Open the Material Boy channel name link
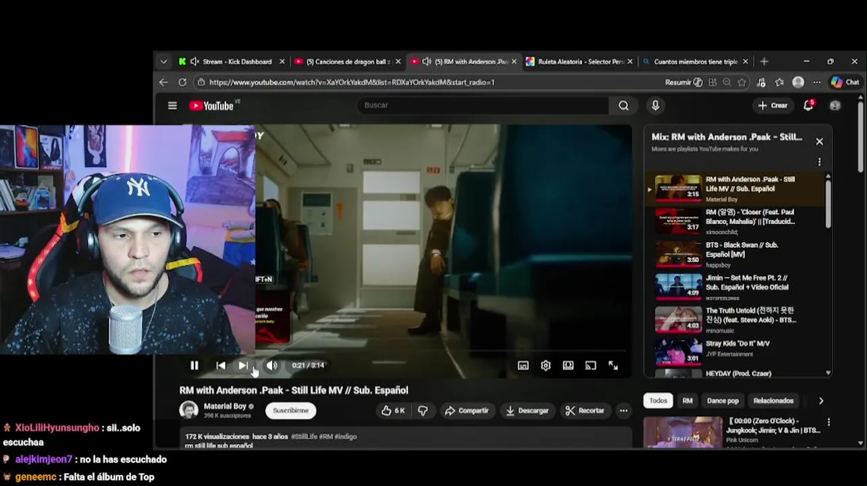Viewport: 867px width, 486px height. 225,406
